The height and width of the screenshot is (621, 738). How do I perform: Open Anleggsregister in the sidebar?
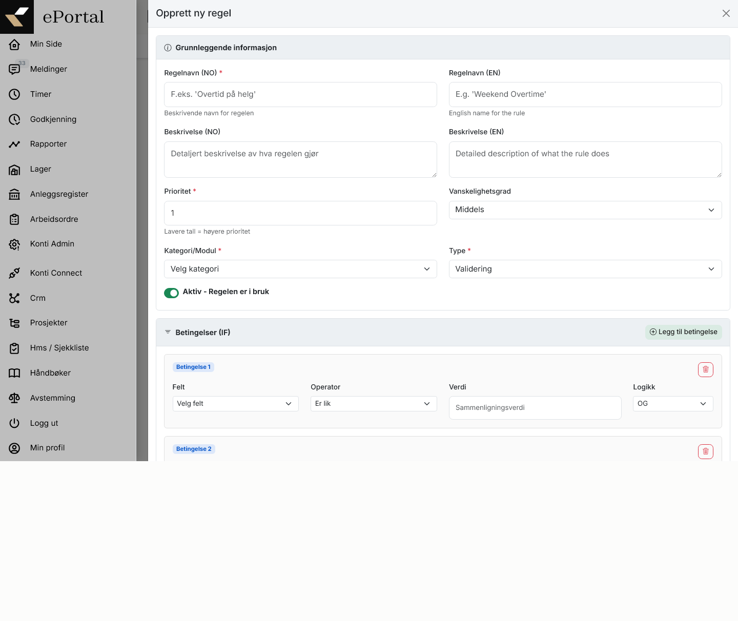[x=59, y=194]
